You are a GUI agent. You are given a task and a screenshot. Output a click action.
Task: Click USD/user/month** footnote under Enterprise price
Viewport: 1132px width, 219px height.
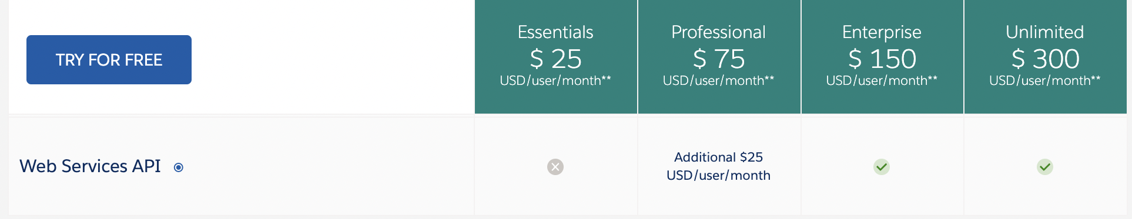click(x=882, y=81)
